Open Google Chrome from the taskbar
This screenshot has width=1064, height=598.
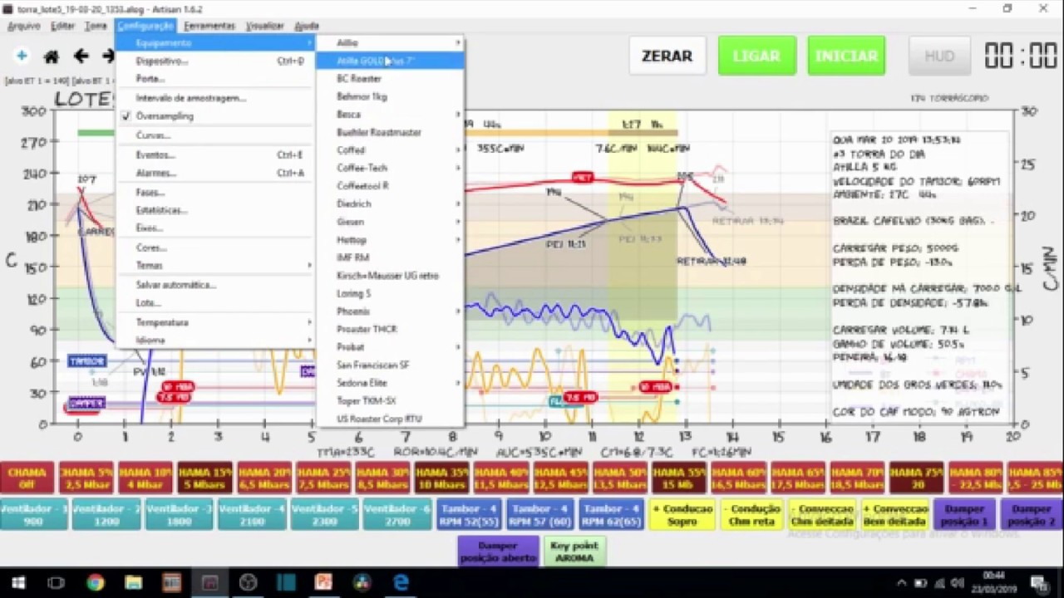pos(95,583)
